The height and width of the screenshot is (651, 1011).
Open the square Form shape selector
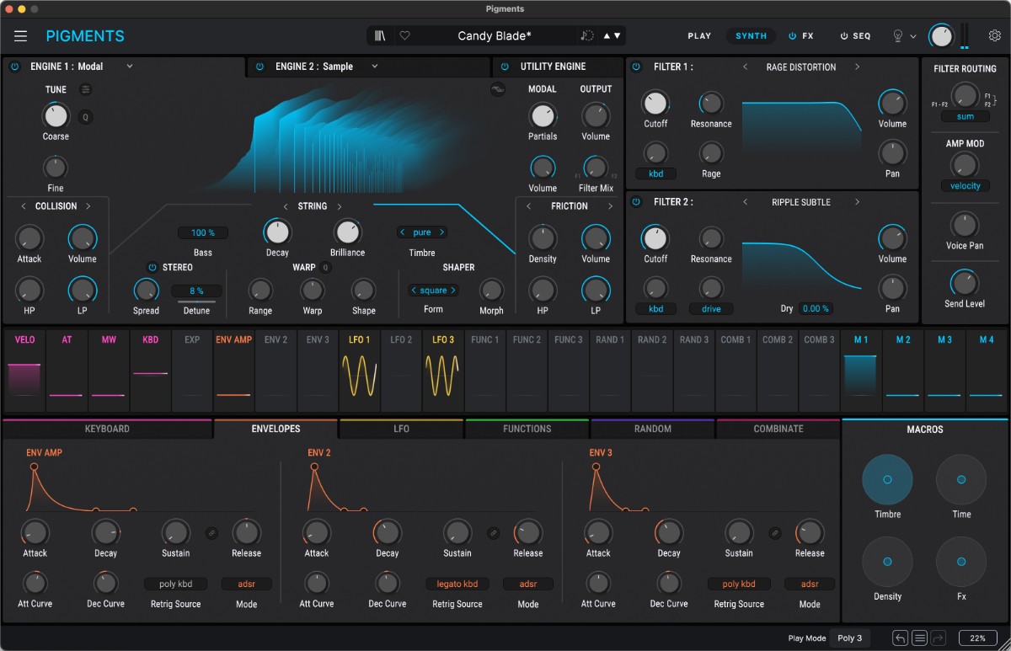click(433, 290)
